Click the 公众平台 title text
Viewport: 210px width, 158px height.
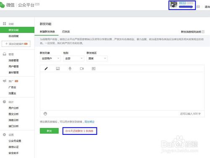(26, 5)
